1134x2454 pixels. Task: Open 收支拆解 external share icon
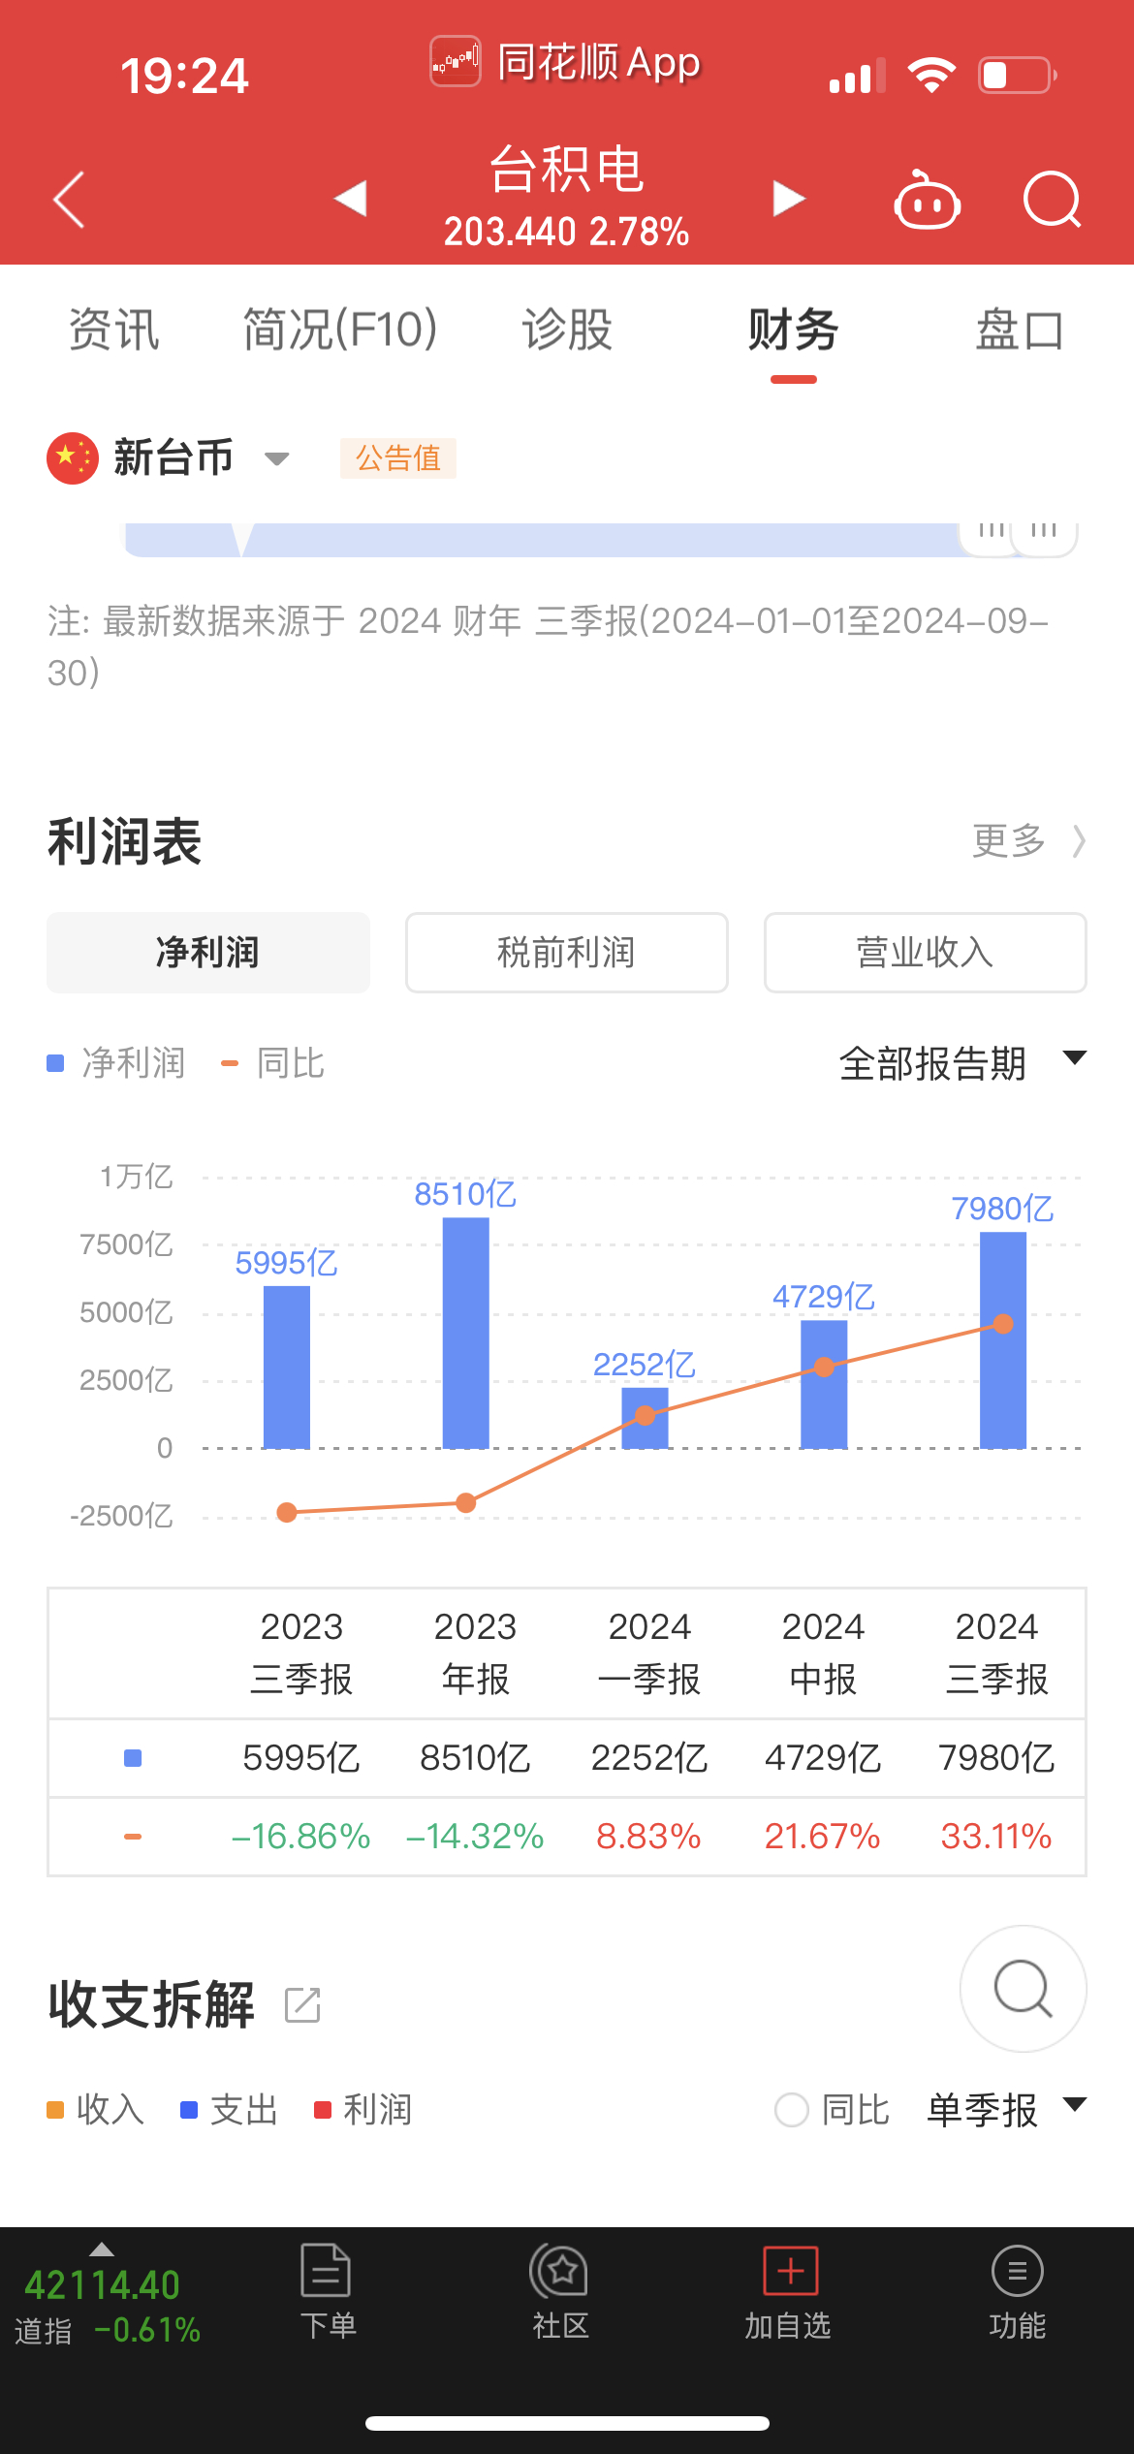[302, 2004]
